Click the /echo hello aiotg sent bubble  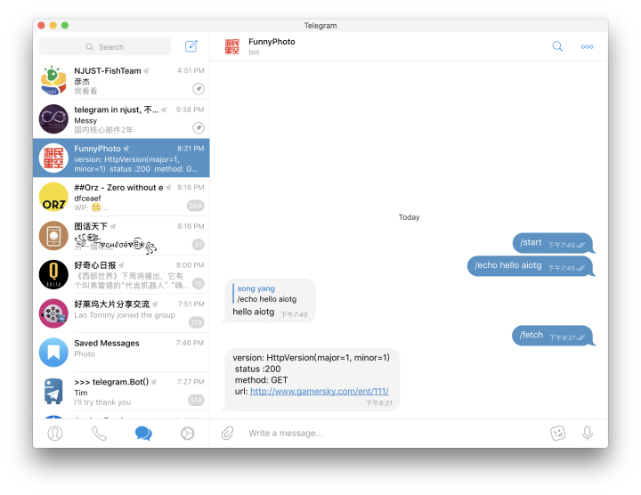[530, 266]
